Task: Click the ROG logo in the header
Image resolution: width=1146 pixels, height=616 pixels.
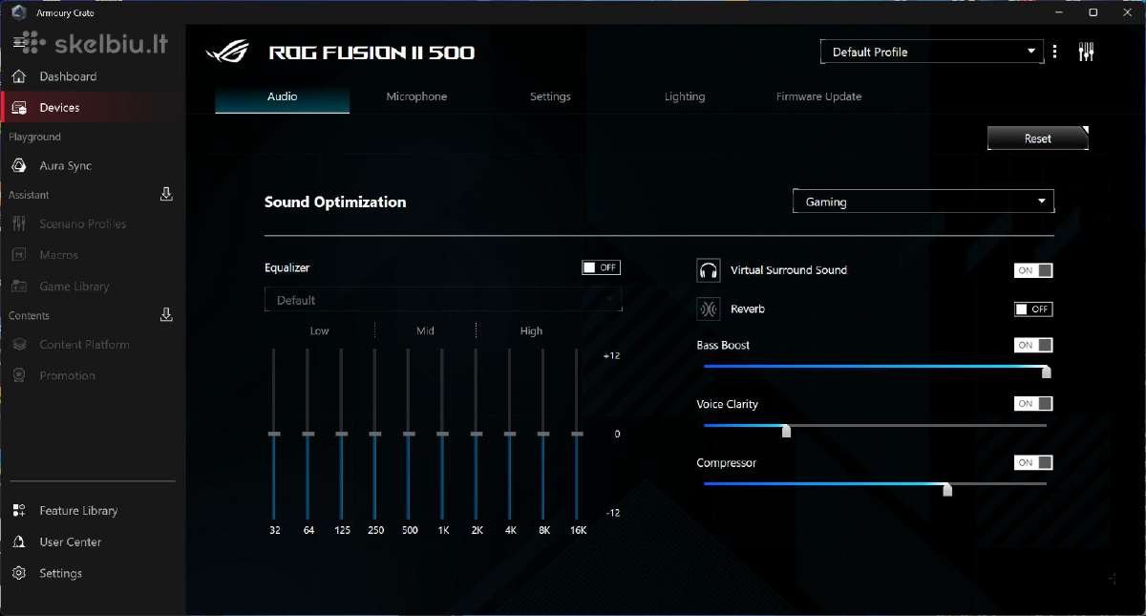Action: 227,52
